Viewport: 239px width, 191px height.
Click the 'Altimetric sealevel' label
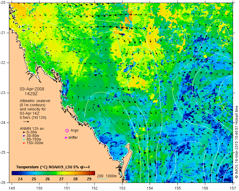coord(35,101)
